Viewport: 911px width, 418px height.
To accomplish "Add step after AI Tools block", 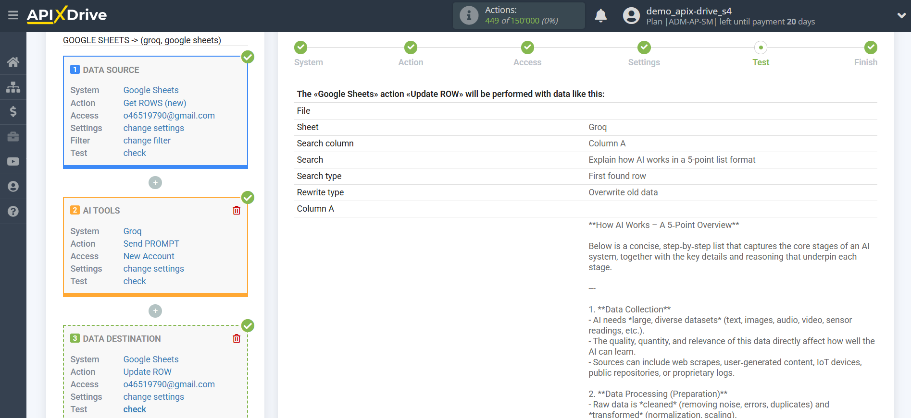I will click(155, 311).
